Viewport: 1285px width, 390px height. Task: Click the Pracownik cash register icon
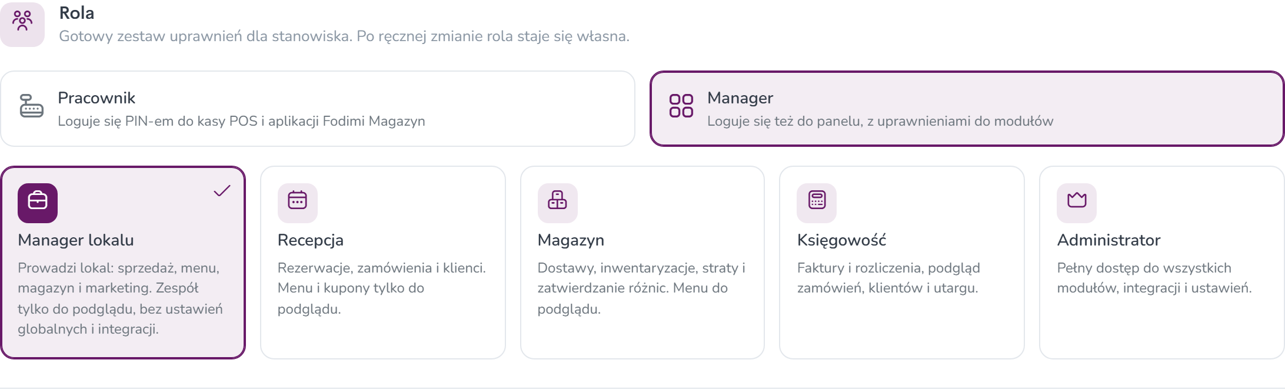(x=32, y=106)
